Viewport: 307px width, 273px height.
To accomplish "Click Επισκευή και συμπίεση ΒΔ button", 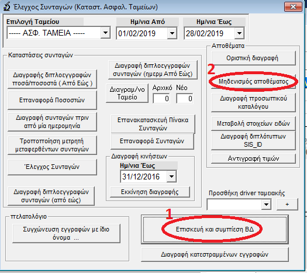I will click(x=215, y=229).
